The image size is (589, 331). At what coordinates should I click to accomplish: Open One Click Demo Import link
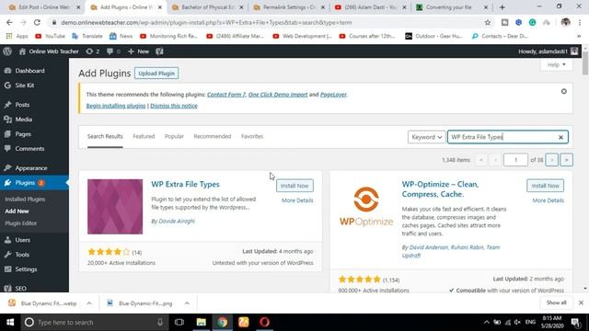coord(278,95)
